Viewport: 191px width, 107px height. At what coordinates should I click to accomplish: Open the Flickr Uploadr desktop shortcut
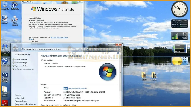click(15, 20)
